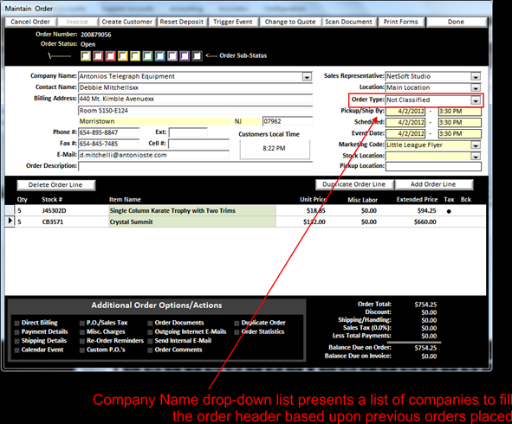Click the Delete Order Line button
Screen dimensions: 512x424
click(x=55, y=185)
